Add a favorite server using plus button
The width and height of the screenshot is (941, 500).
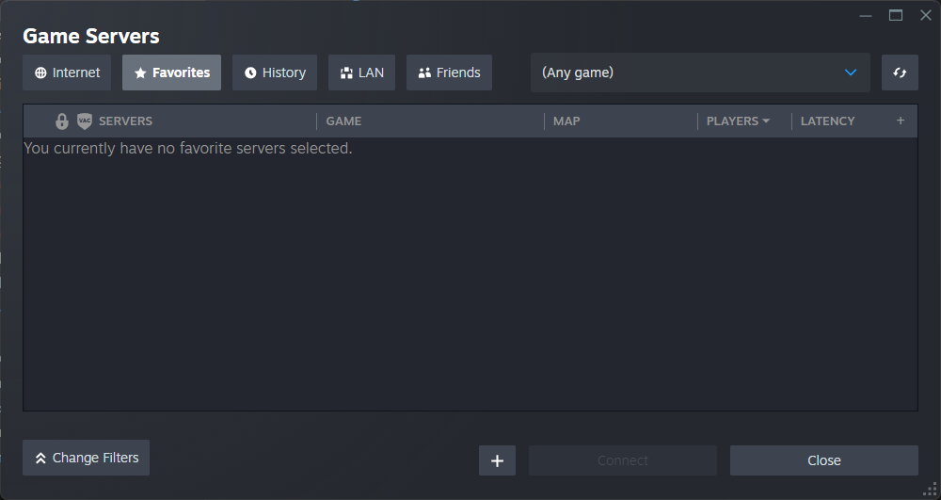point(497,460)
